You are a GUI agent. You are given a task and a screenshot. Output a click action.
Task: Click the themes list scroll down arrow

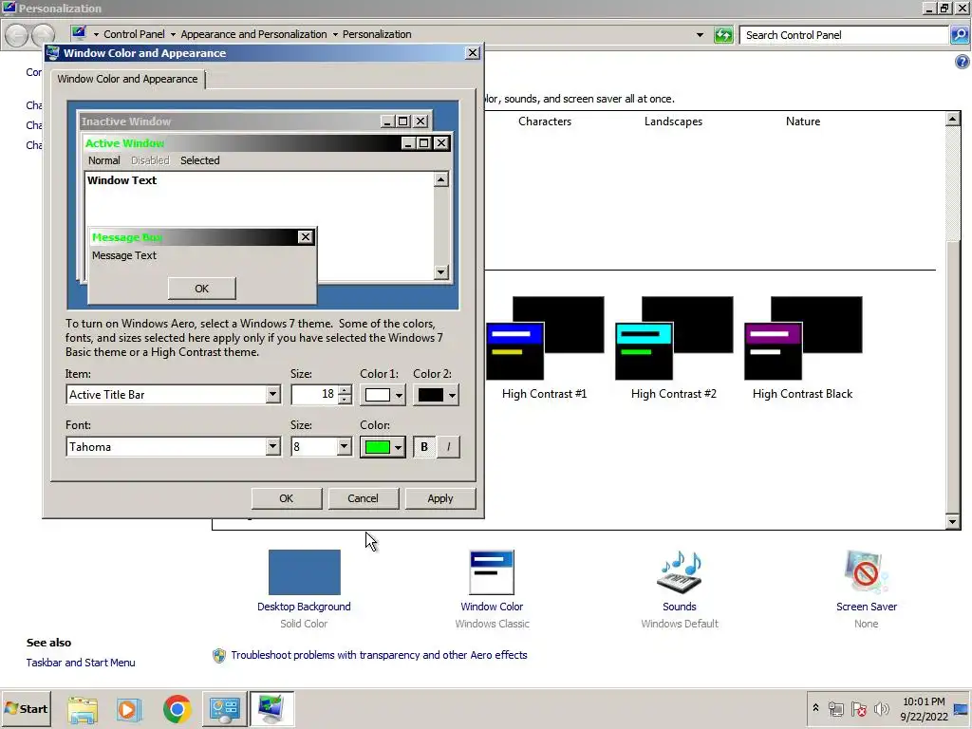pos(953,522)
